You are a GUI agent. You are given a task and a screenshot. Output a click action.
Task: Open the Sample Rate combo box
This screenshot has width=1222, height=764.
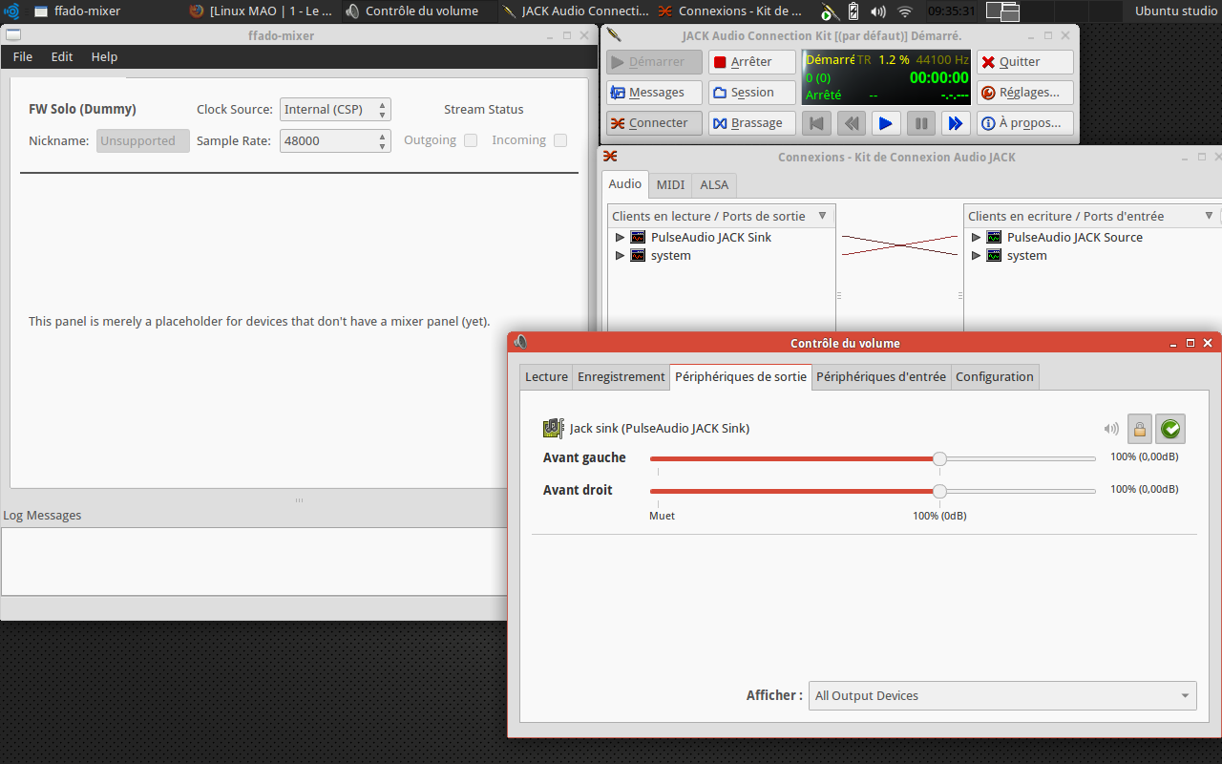pyautogui.click(x=335, y=140)
